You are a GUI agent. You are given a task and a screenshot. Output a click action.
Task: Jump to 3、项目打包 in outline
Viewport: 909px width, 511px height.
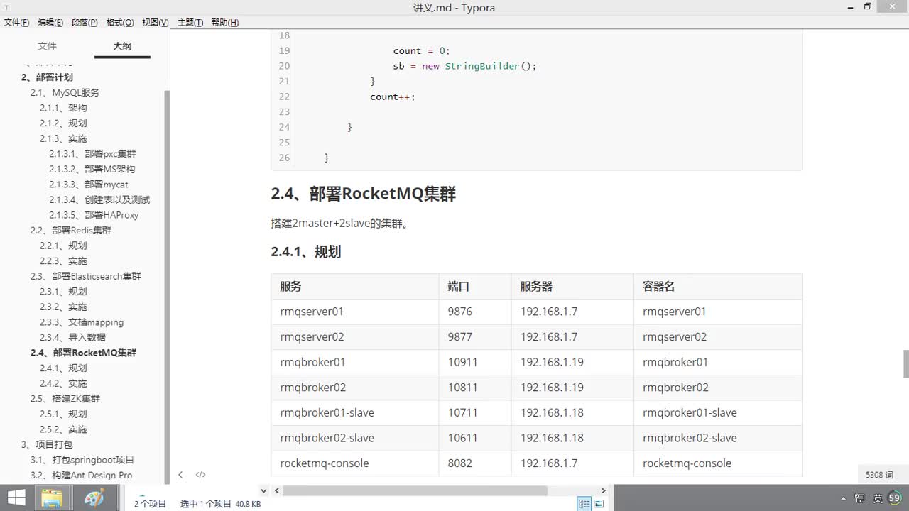(47, 445)
